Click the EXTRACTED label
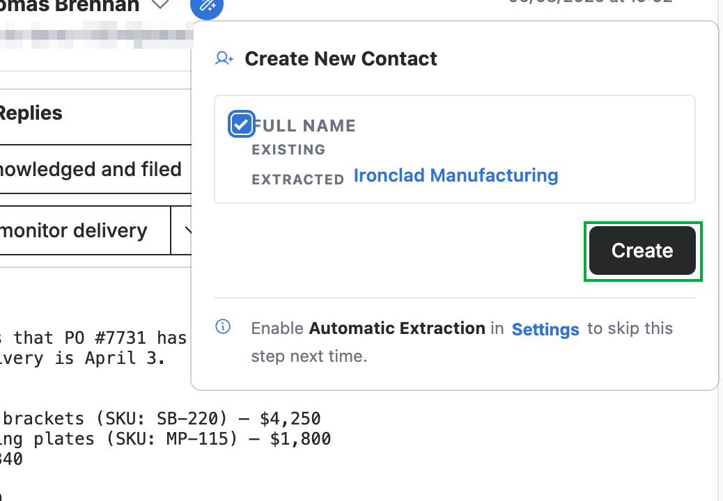The height and width of the screenshot is (501, 723). pos(298,180)
